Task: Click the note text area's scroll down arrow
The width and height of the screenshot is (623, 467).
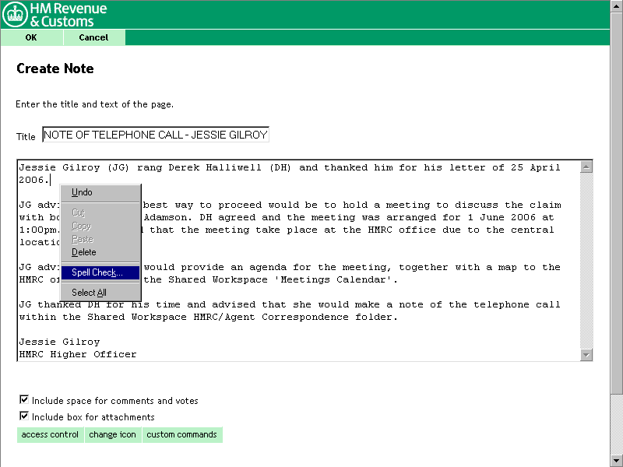Action: tap(586, 355)
